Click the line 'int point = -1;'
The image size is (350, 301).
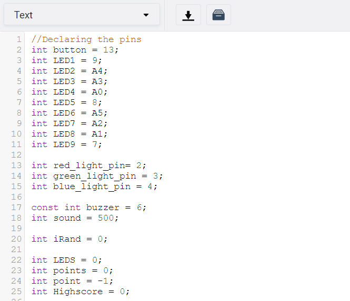(72, 281)
